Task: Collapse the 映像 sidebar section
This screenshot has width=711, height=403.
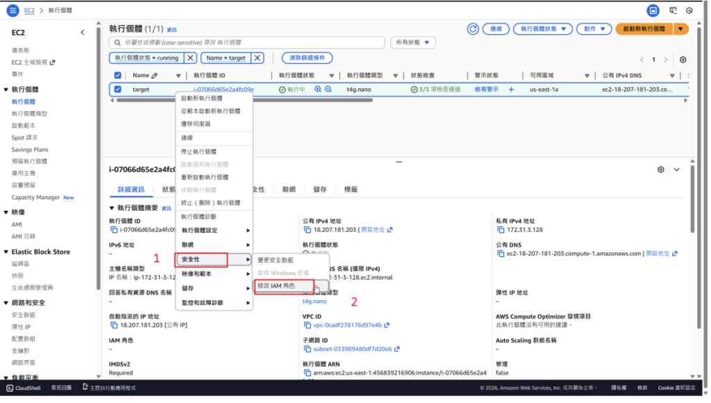Action: pyautogui.click(x=6, y=212)
